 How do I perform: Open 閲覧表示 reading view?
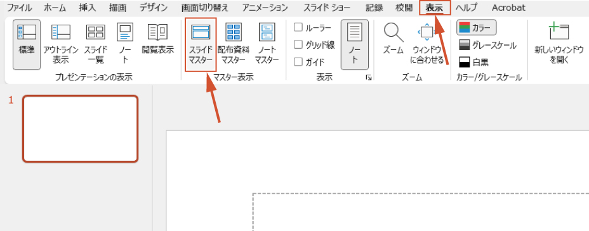158,39
